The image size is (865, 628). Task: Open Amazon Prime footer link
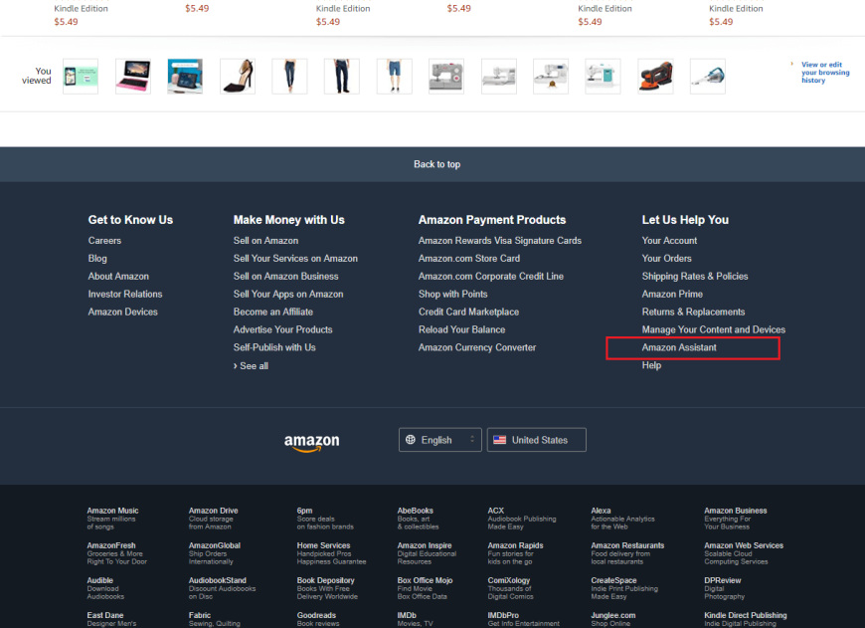(672, 294)
